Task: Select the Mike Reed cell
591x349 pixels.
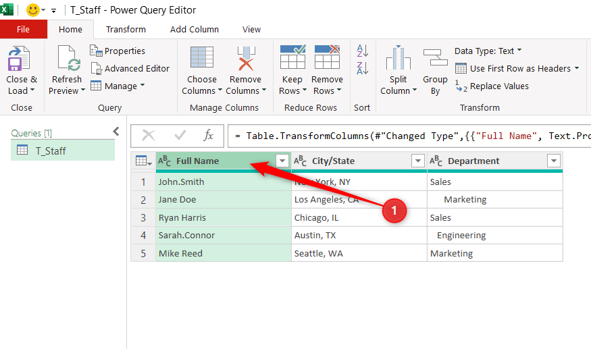Action: (224, 253)
